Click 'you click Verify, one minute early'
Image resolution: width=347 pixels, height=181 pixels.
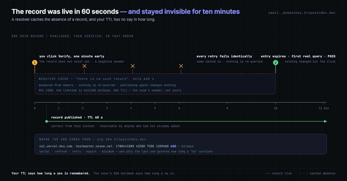tap(72, 56)
